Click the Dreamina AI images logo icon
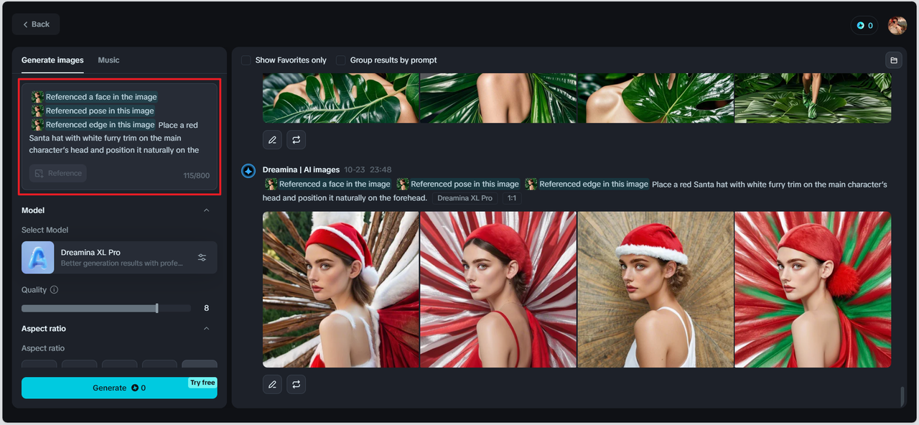 [x=248, y=171]
